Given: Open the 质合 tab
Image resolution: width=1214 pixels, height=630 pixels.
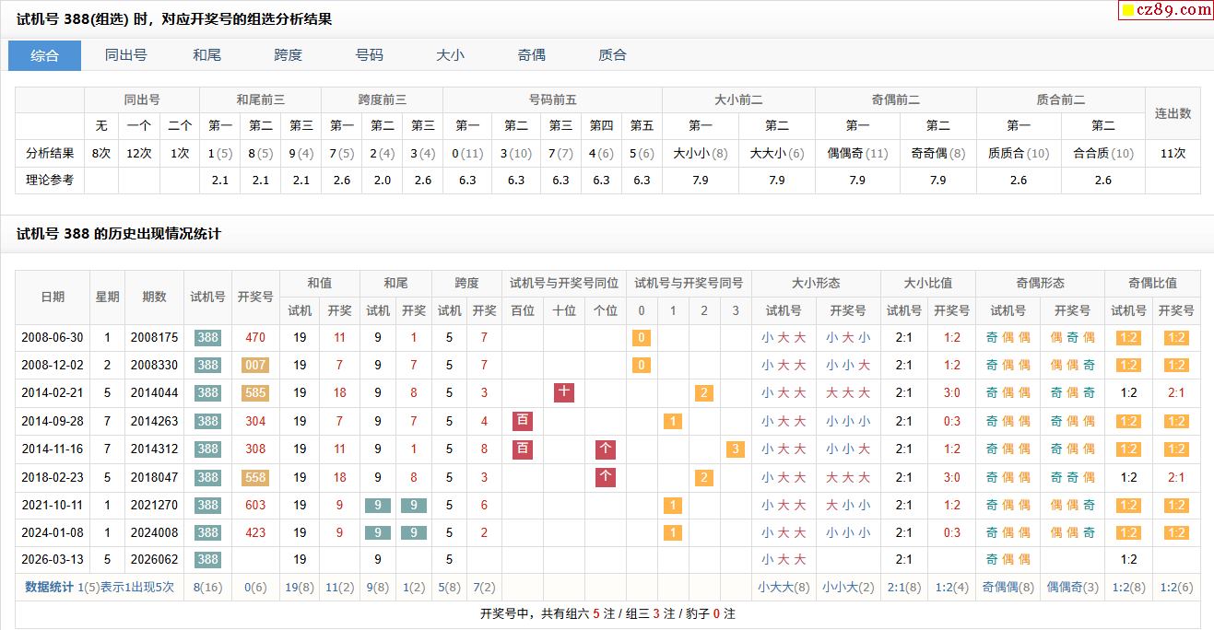Looking at the screenshot, I should [612, 55].
